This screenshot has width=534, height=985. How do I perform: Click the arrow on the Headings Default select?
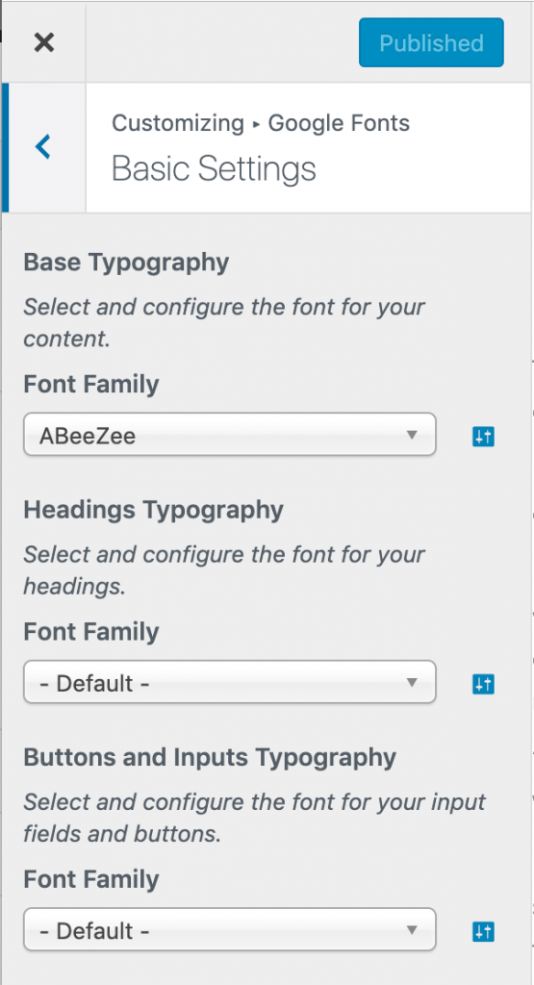point(412,682)
